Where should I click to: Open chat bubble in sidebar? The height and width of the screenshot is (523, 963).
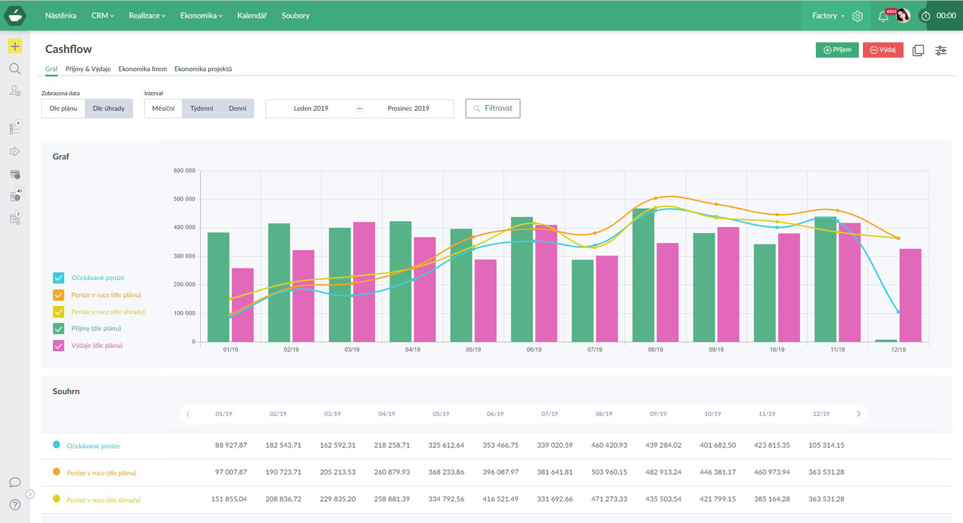(x=15, y=482)
